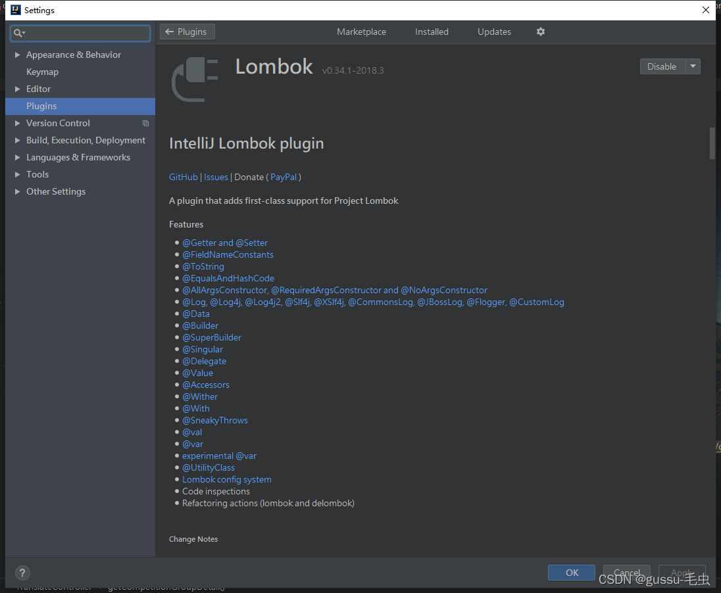Open the @Data link
721x593 pixels.
(x=196, y=314)
